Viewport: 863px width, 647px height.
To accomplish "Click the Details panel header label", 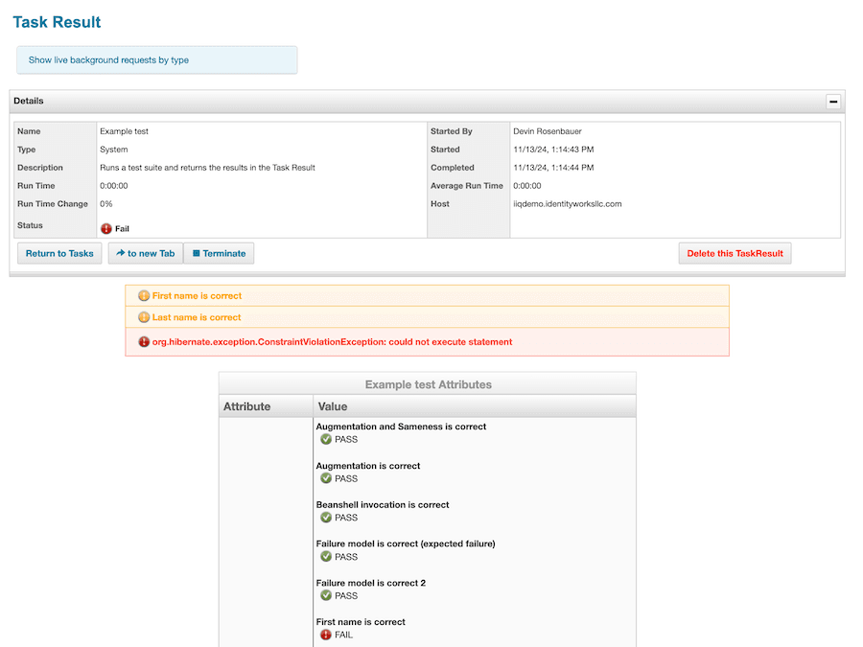I will coord(29,101).
